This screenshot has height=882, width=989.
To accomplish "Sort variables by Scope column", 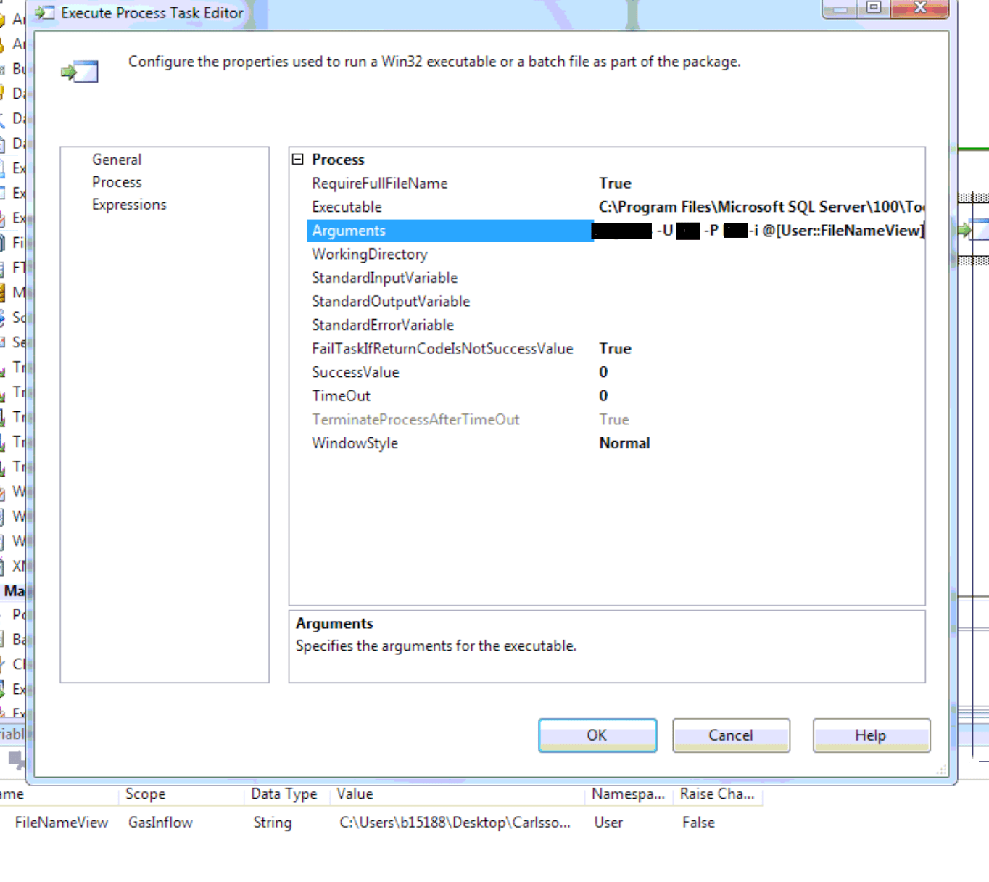I will 145,794.
